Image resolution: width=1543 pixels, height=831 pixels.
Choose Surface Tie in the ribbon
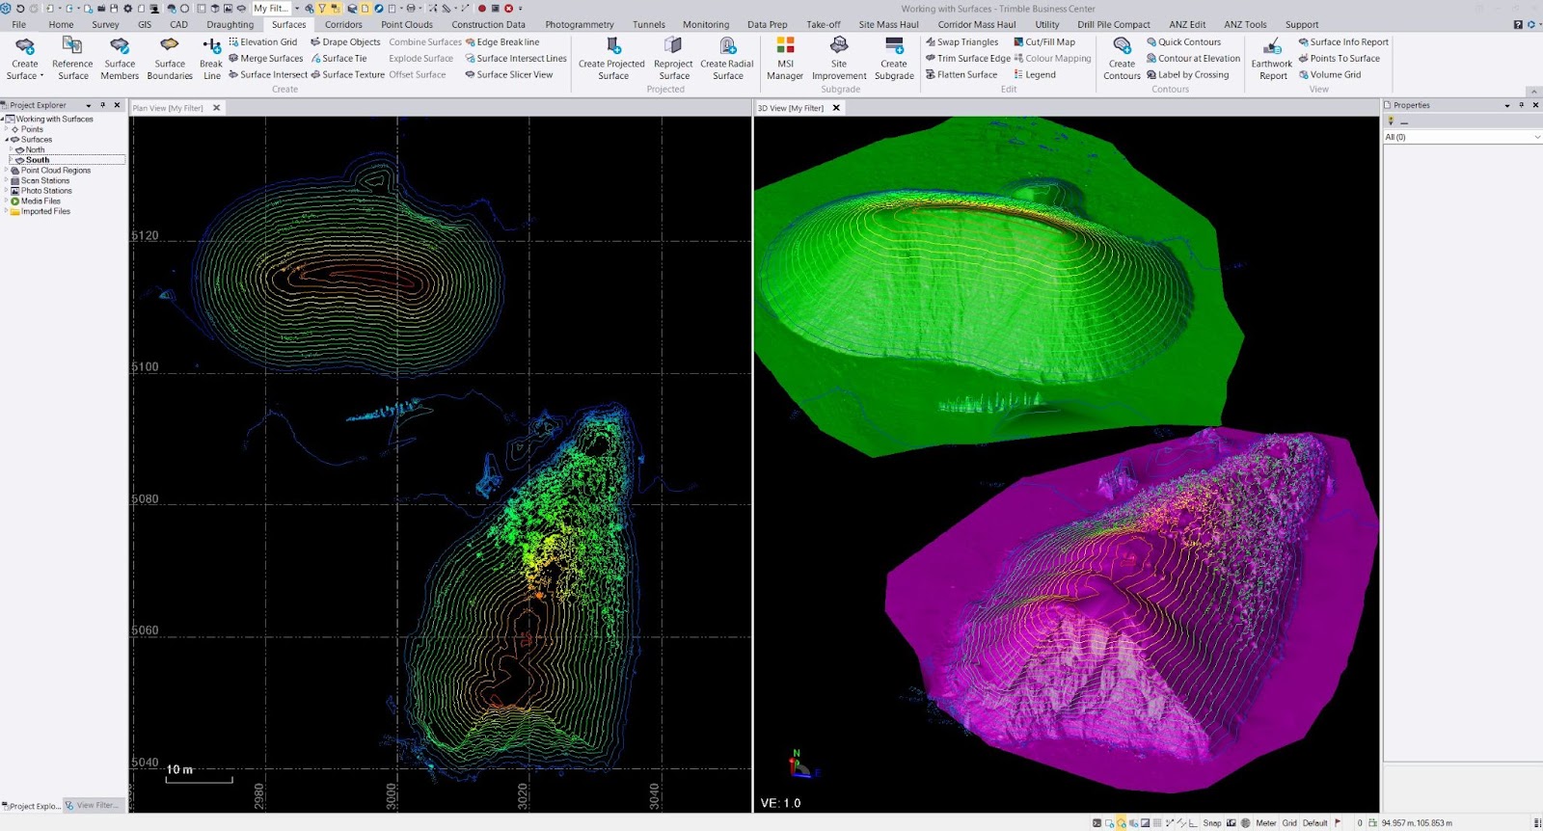click(x=338, y=59)
